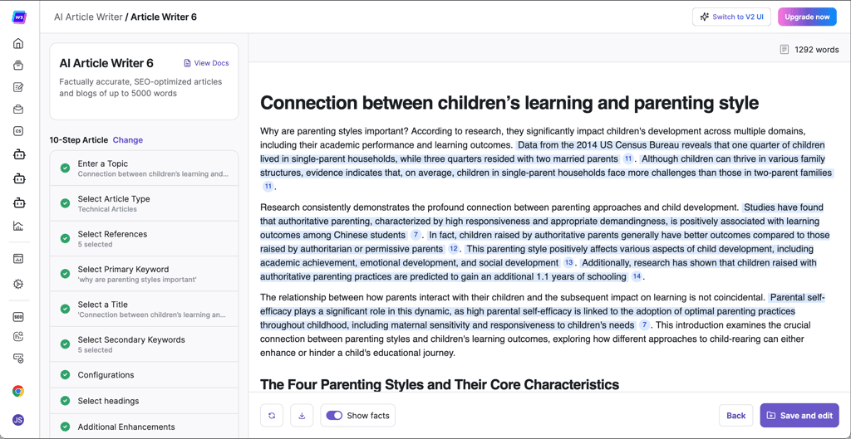Viewport: 851px width, 439px height.
Task: Click the Writesonic logo icon
Action: 20,17
